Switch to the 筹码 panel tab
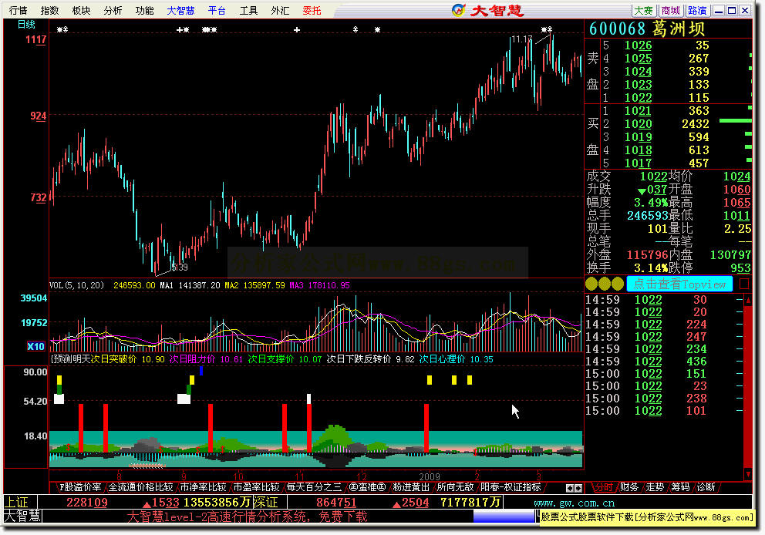 (680, 486)
